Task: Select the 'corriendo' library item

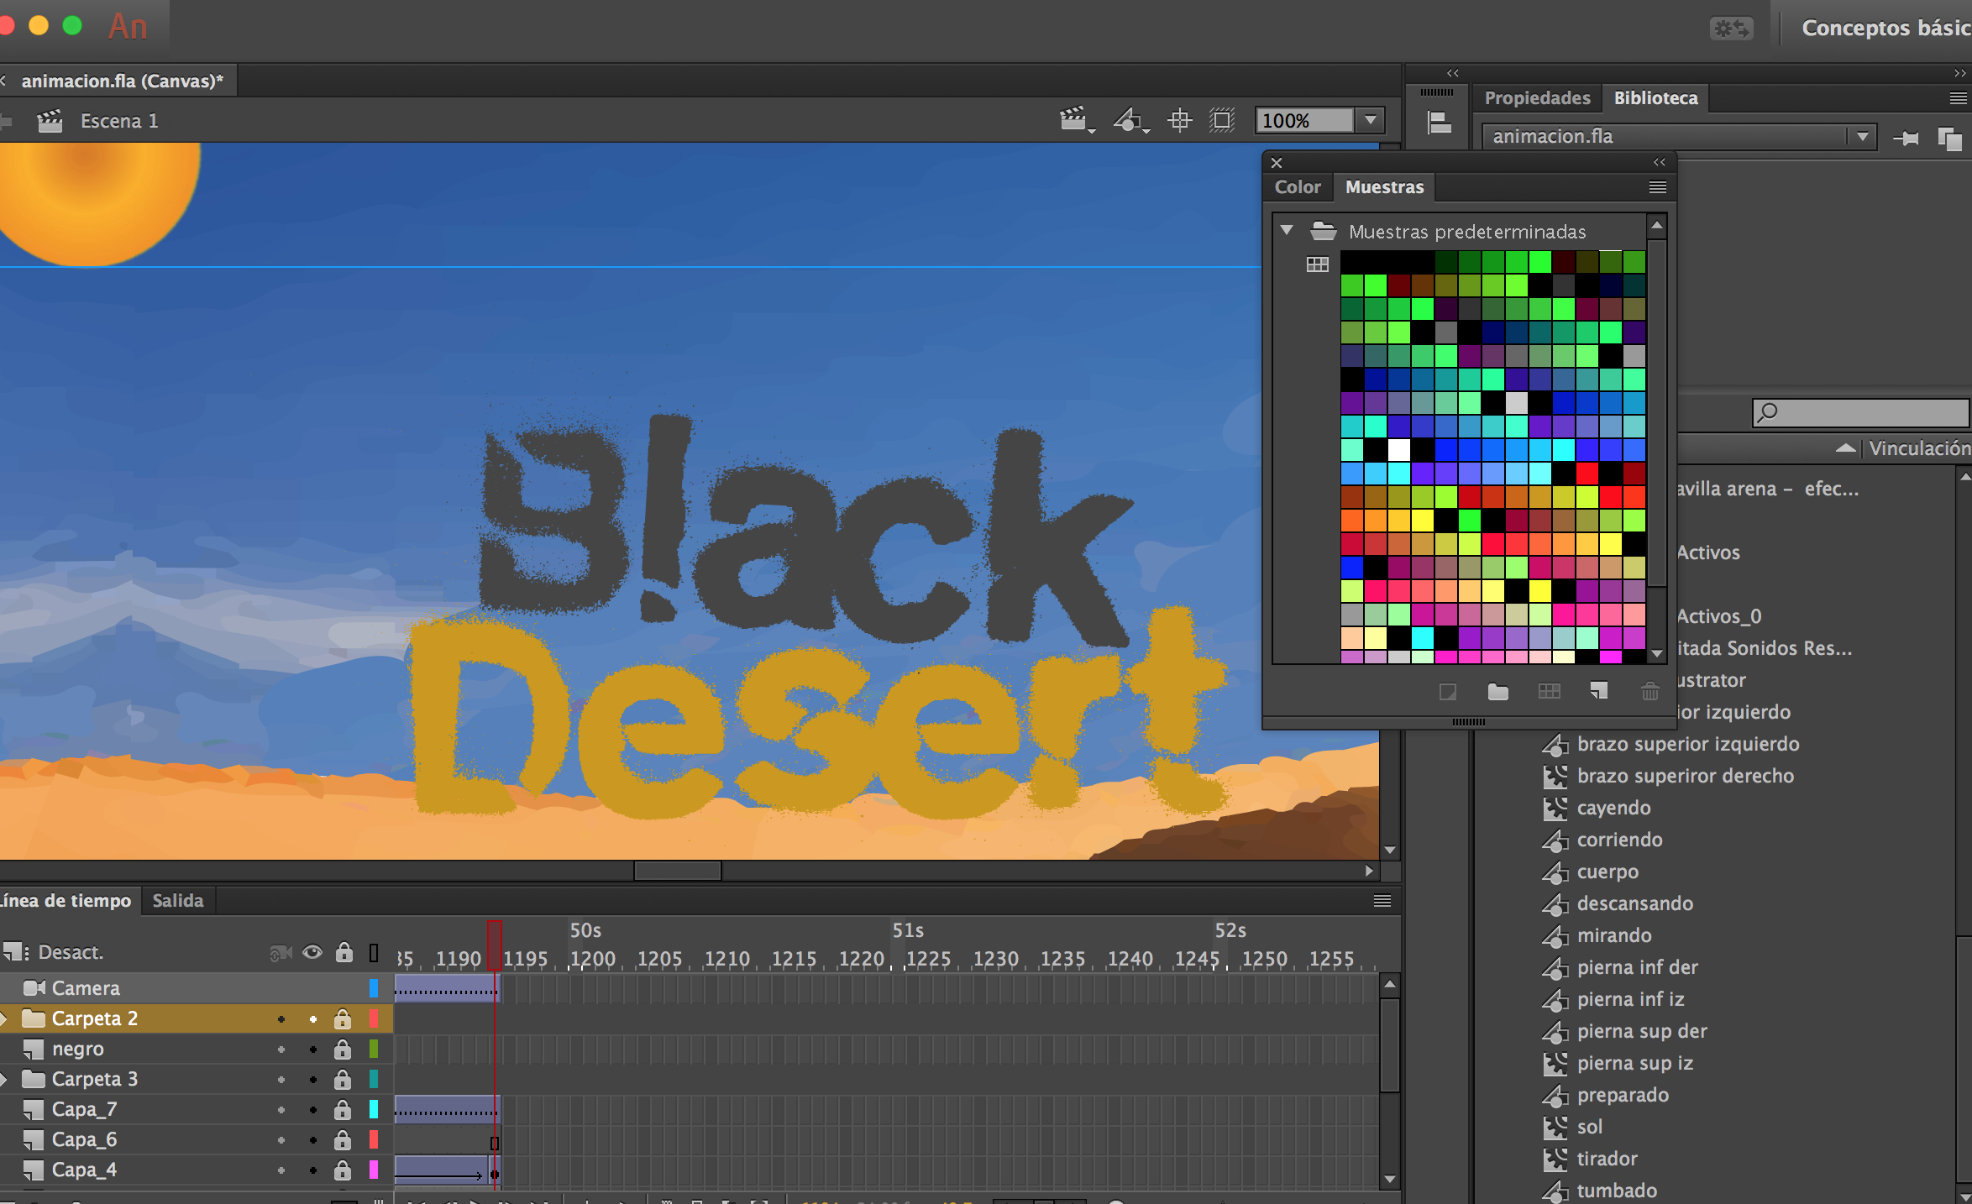Action: [1619, 840]
